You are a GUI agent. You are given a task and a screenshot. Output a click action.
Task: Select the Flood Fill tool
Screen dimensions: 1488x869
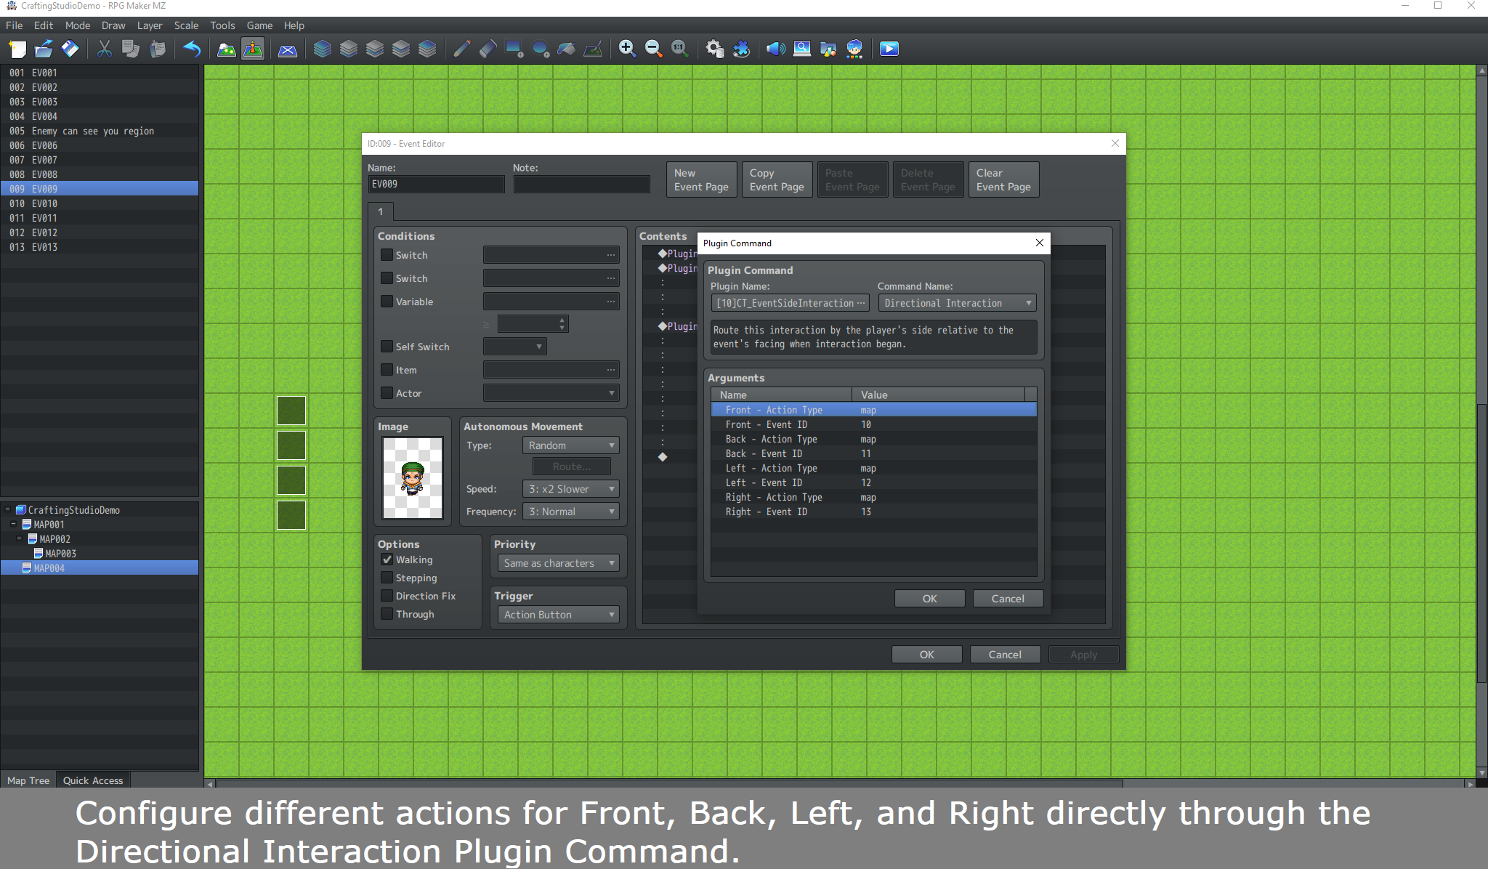tap(567, 49)
